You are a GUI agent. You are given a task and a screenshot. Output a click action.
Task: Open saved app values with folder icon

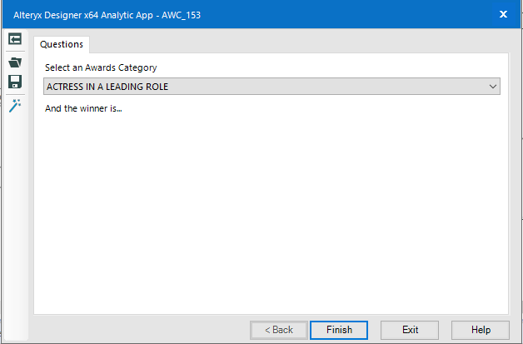pos(15,61)
